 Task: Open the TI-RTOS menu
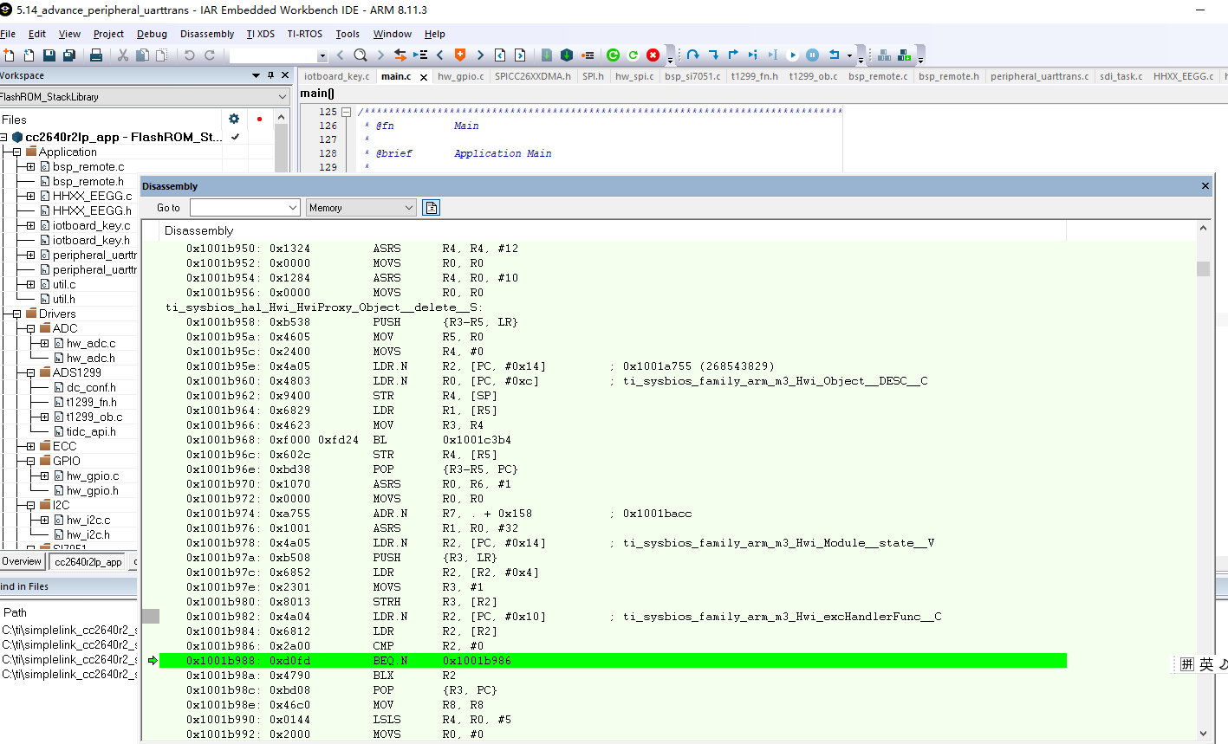[x=304, y=34]
